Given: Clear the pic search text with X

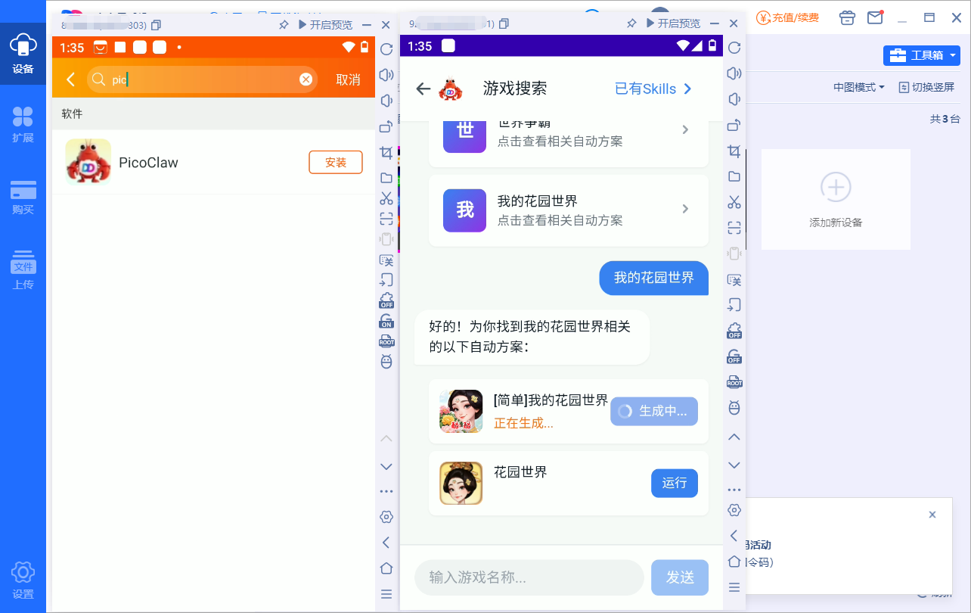Looking at the screenshot, I should click(306, 79).
